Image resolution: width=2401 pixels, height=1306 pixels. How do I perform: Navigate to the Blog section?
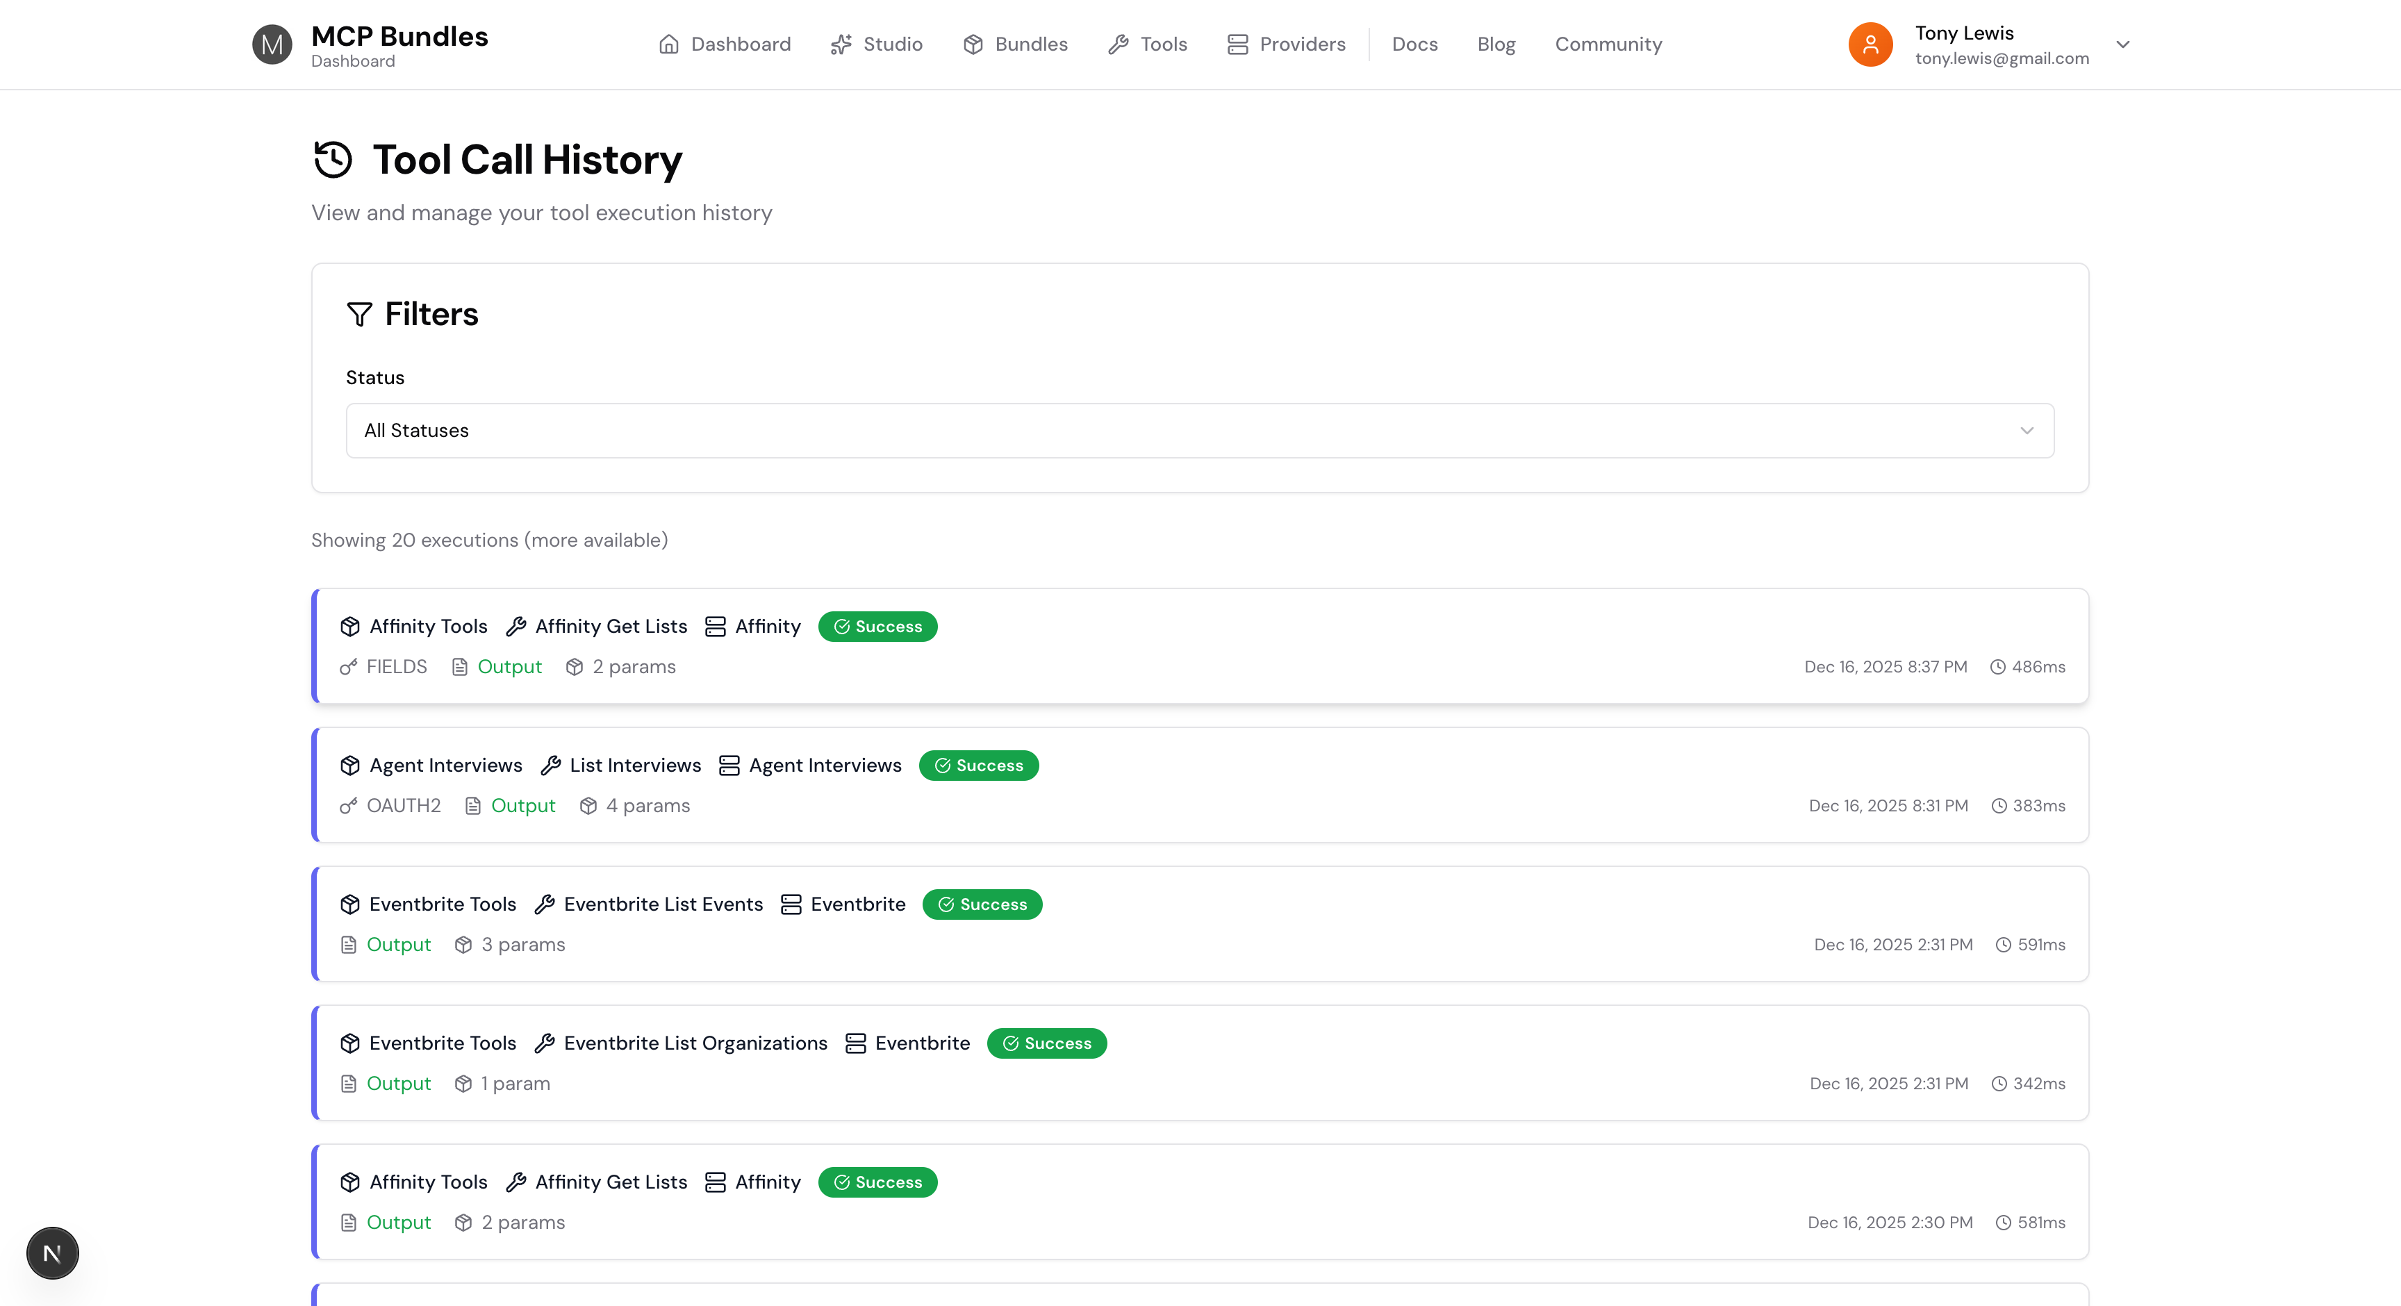pos(1495,44)
